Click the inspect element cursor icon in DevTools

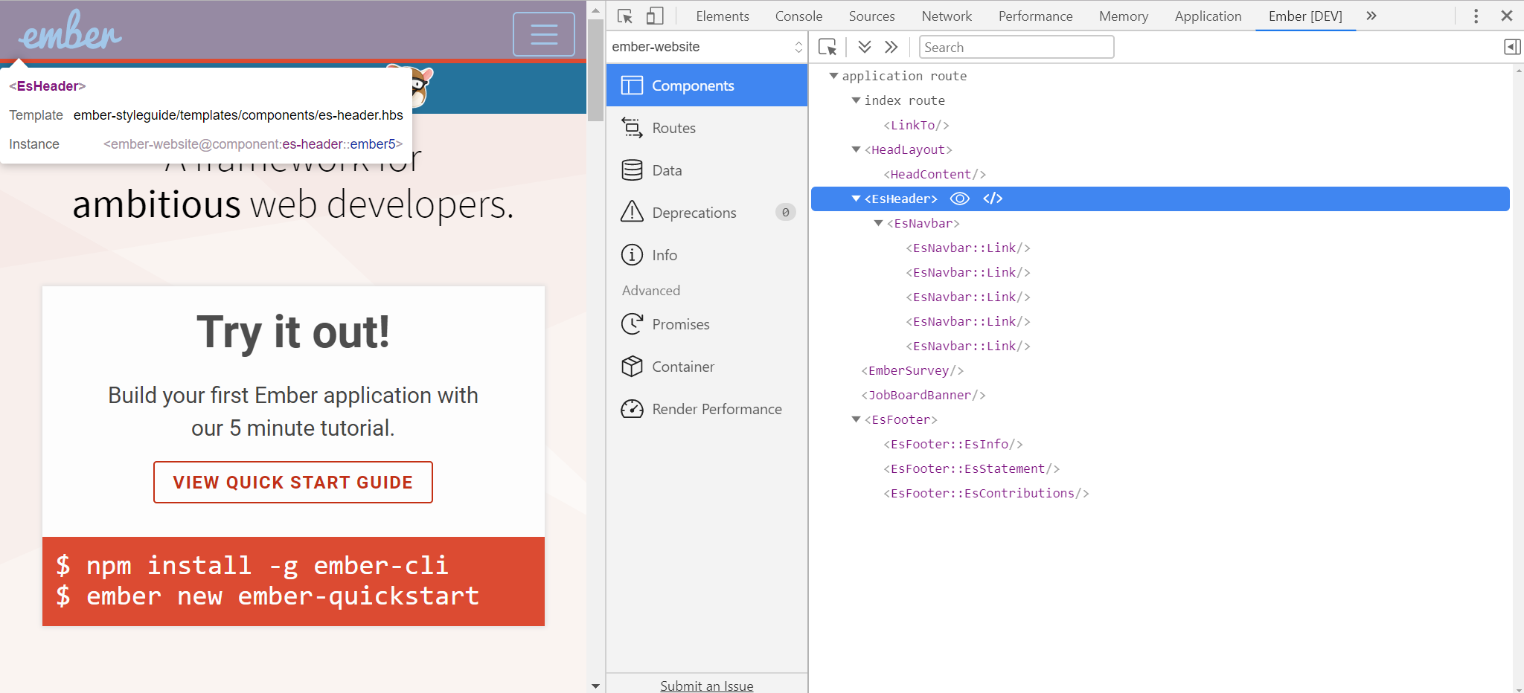(x=625, y=16)
